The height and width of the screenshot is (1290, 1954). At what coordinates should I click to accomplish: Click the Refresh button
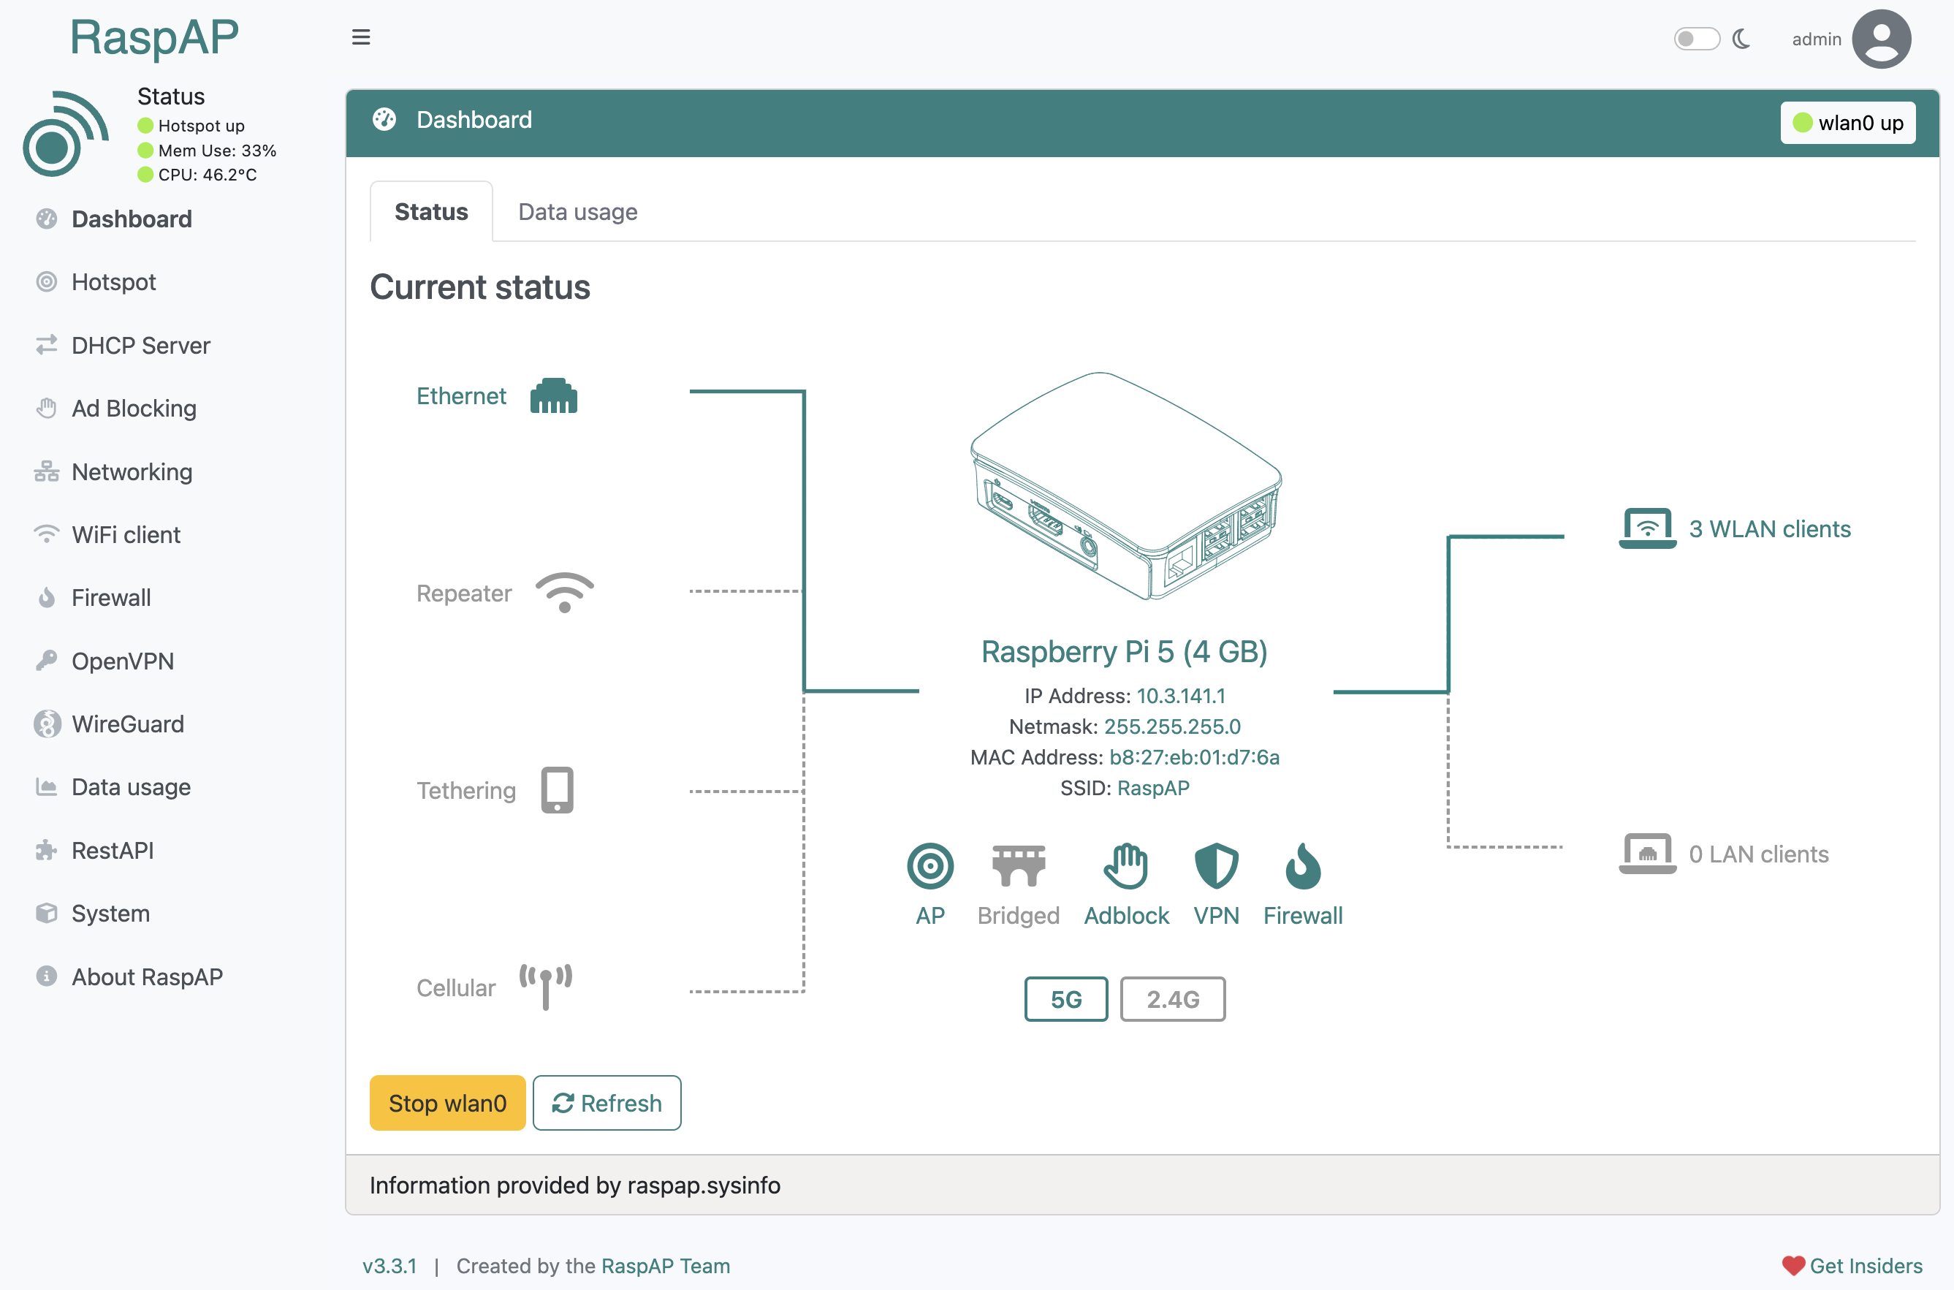(607, 1102)
